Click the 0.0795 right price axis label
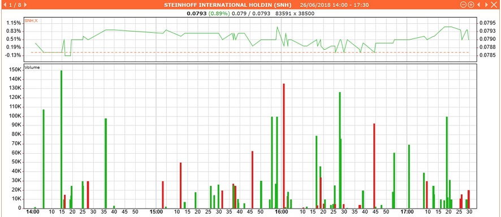 [487, 23]
